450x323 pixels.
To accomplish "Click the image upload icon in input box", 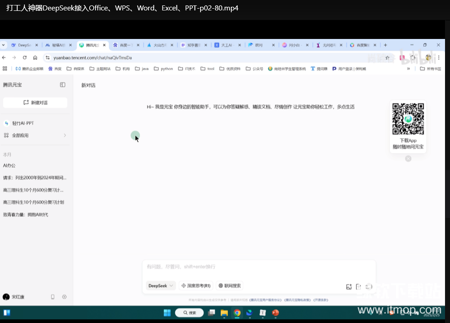I will [x=349, y=287].
